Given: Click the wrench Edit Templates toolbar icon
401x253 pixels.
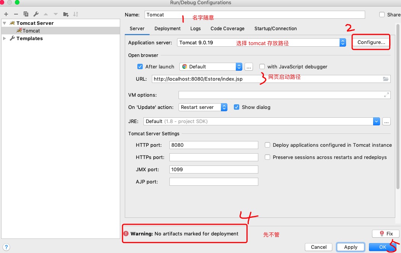Looking at the screenshot, I should click(36, 14).
